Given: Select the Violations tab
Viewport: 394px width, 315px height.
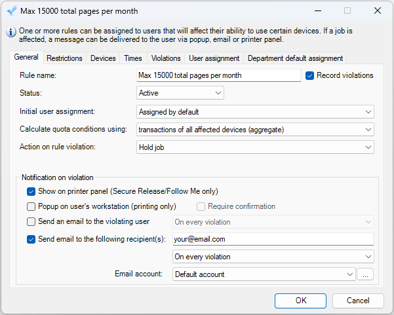Looking at the screenshot, I should pyautogui.click(x=166, y=58).
